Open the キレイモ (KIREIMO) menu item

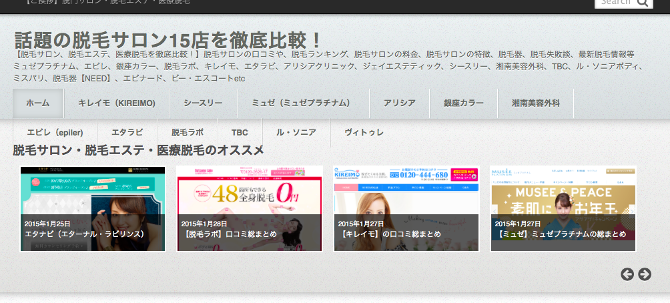(117, 103)
